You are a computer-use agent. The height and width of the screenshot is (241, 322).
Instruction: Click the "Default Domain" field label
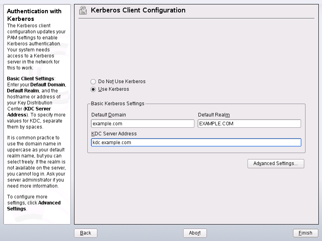[x=108, y=115]
